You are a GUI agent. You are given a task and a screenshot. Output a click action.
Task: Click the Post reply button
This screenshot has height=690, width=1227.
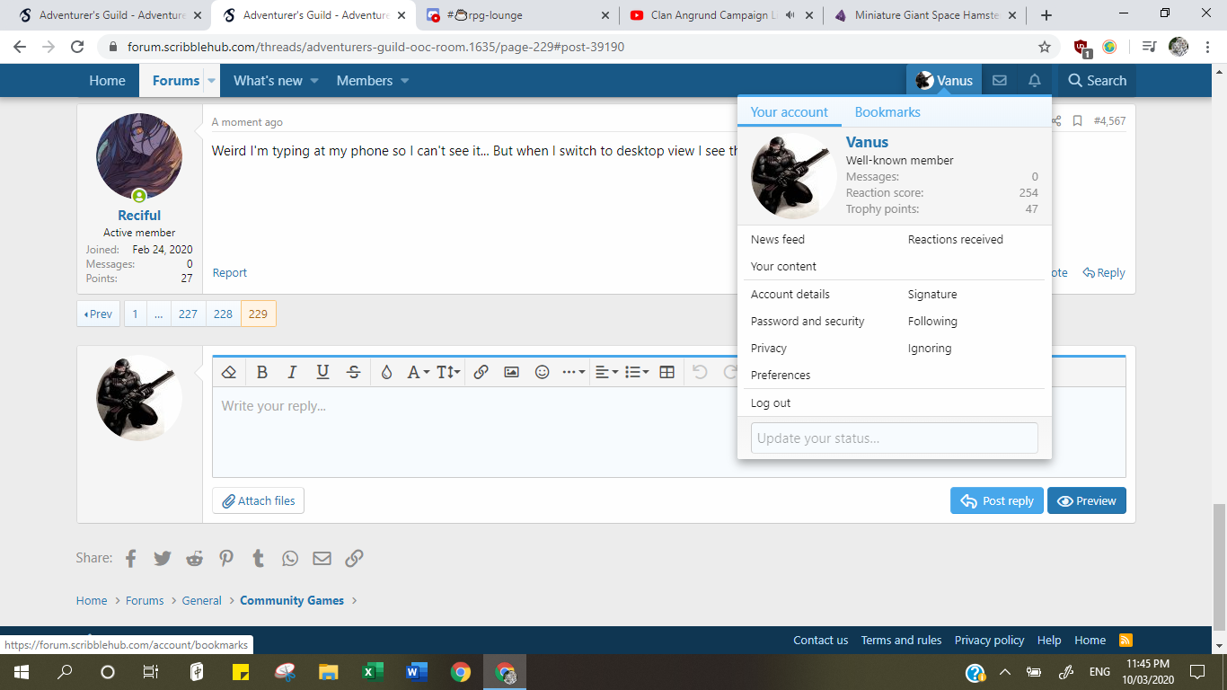(997, 501)
